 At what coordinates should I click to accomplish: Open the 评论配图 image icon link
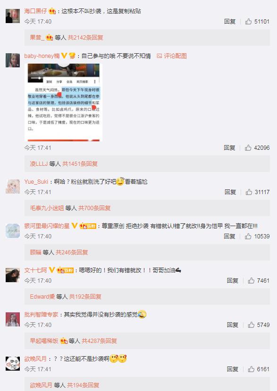pos(172,56)
